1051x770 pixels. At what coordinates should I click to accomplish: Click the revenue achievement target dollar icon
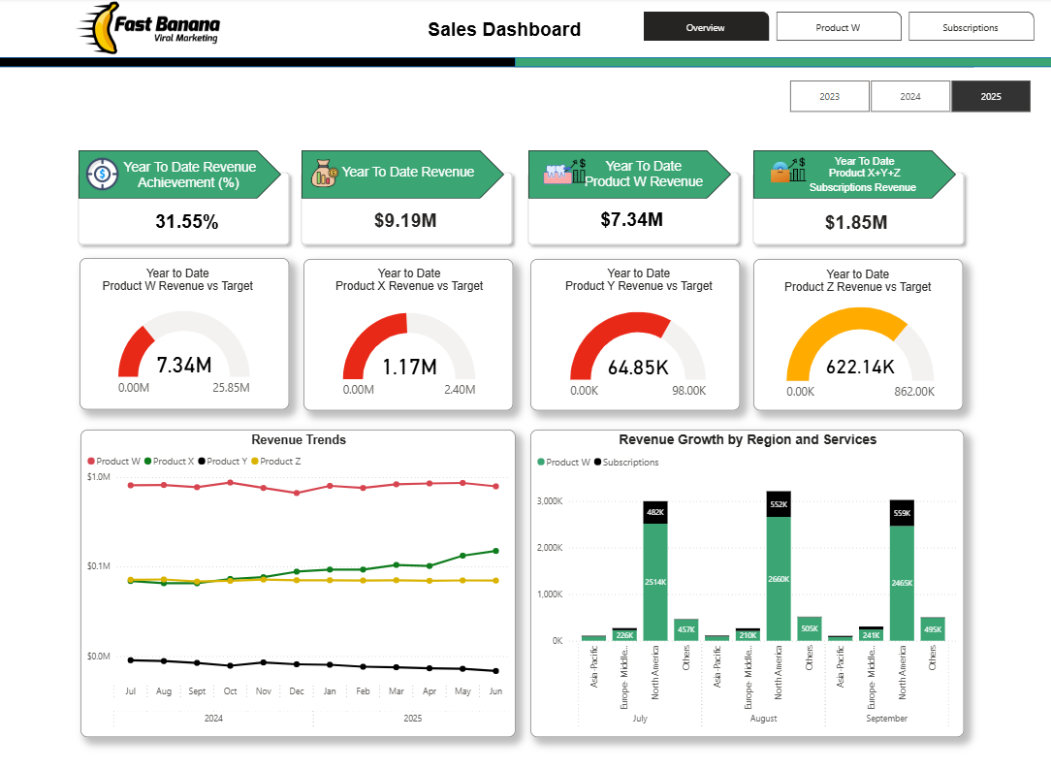point(101,175)
